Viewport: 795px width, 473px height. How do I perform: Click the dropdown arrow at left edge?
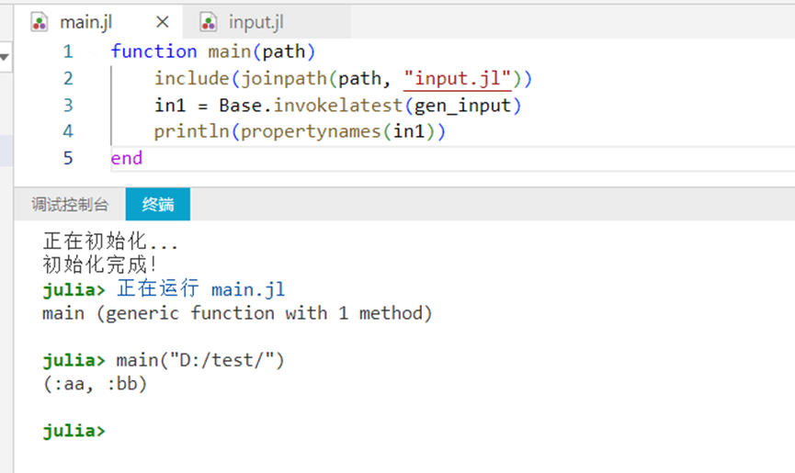coord(5,57)
